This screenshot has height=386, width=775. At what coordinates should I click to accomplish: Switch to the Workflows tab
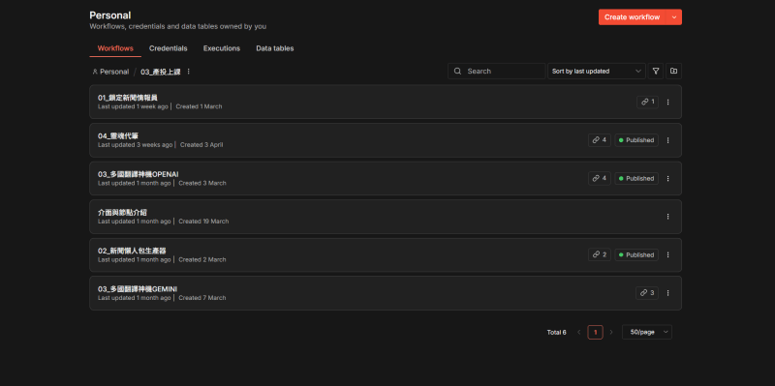(x=115, y=48)
